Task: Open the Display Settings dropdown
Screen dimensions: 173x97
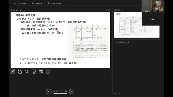Action: [37, 3]
